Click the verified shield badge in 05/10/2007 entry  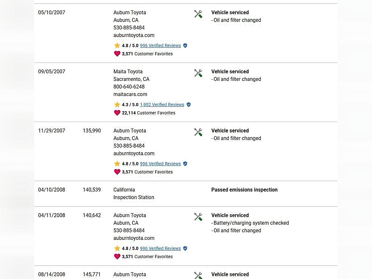(x=185, y=46)
